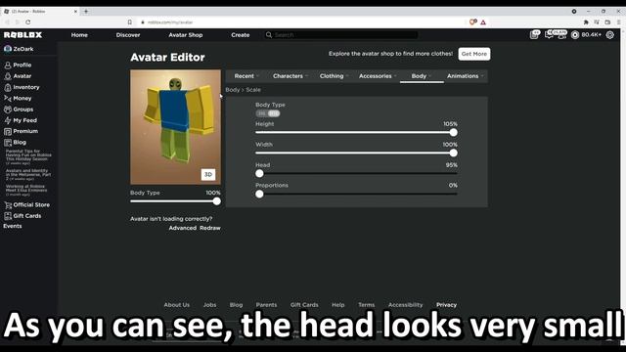Click the Proportions slider handle
This screenshot has width=626, height=352.
pos(259,195)
